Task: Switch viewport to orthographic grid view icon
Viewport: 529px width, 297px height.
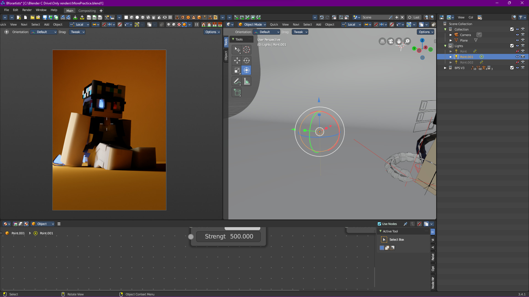Action: tap(382, 42)
